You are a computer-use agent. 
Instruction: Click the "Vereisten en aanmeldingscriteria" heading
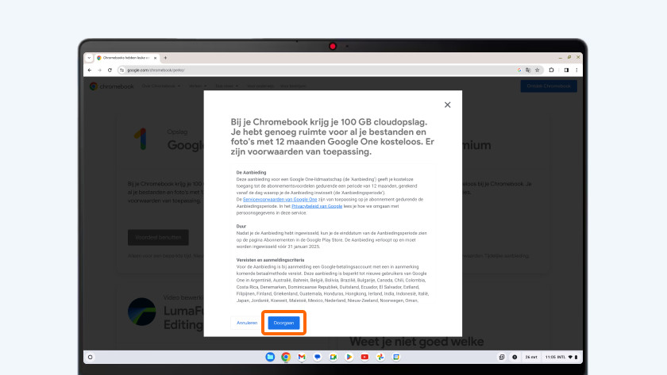click(271, 260)
